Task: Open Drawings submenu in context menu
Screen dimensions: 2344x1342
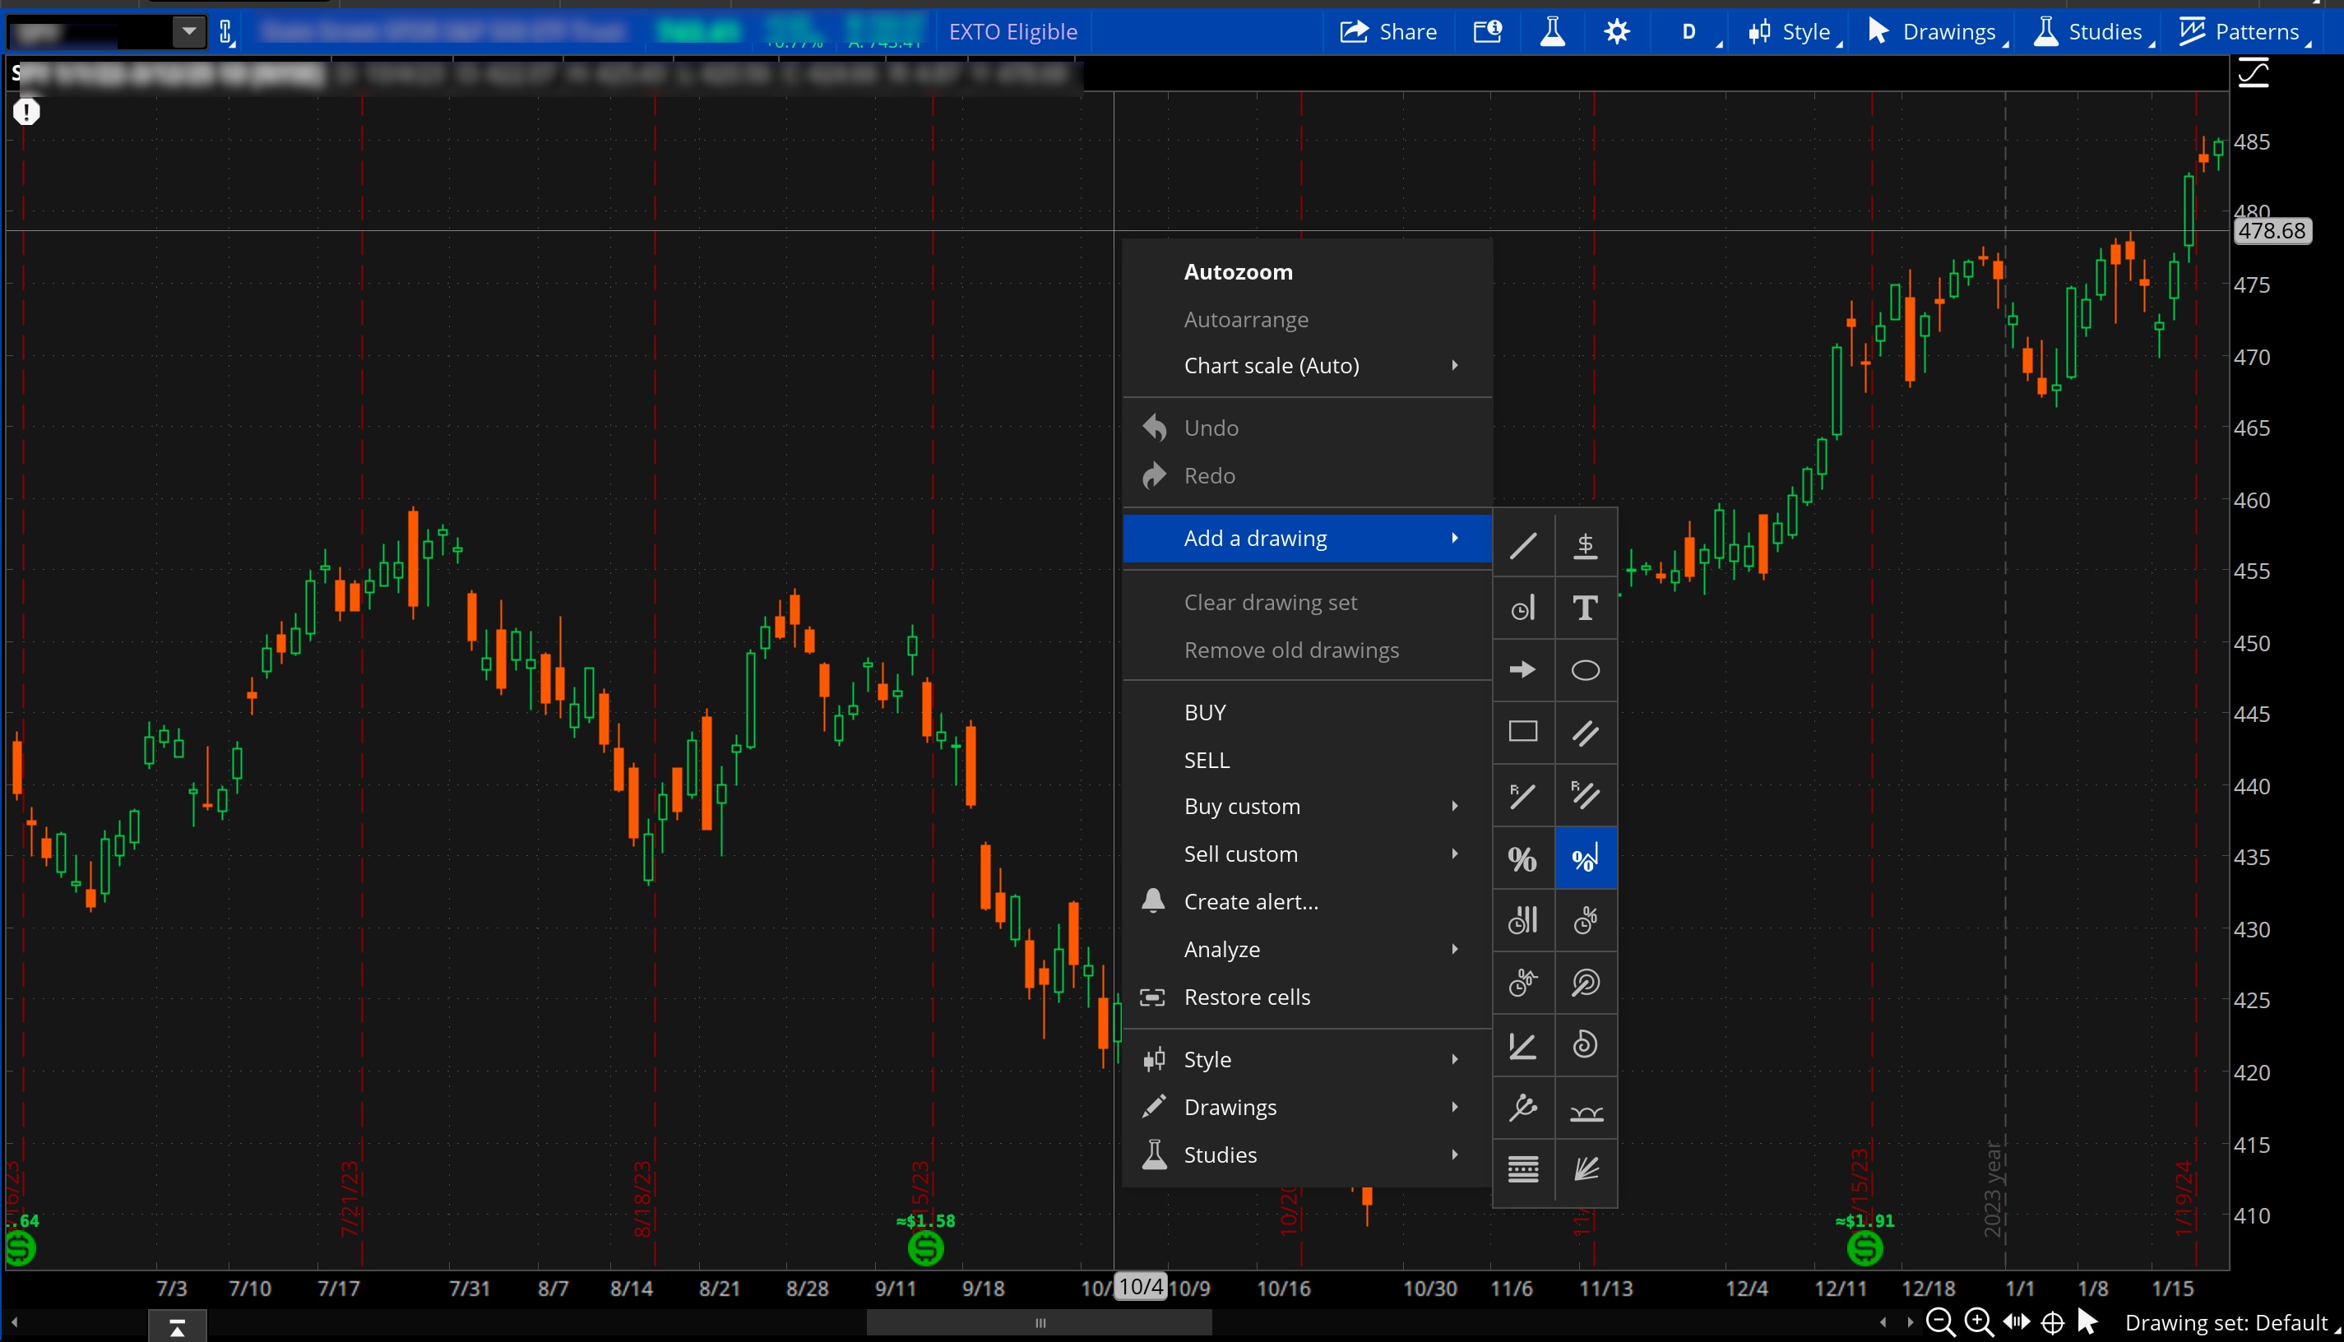Action: [x=1307, y=1107]
